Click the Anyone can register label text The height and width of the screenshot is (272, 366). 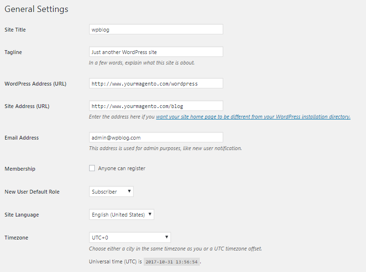pos(122,168)
